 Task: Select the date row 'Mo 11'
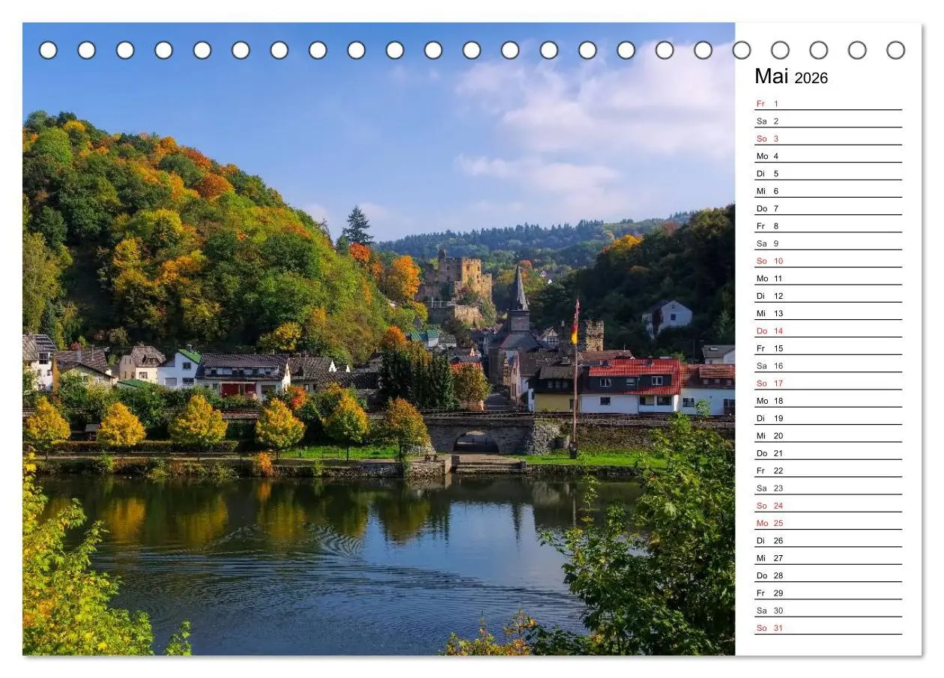(828, 278)
